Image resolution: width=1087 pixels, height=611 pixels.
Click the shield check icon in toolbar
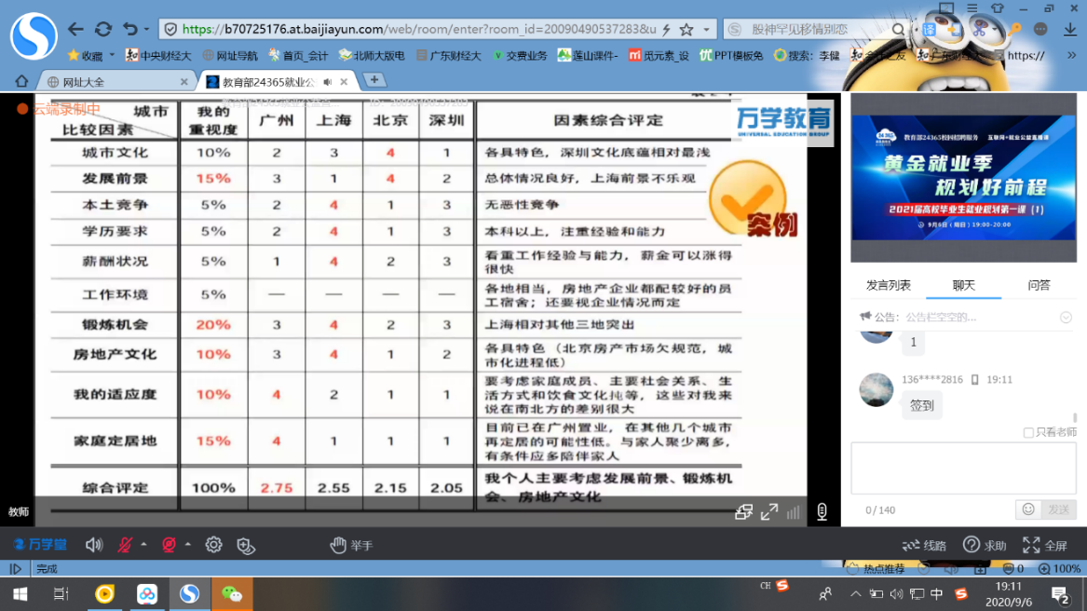(x=246, y=546)
